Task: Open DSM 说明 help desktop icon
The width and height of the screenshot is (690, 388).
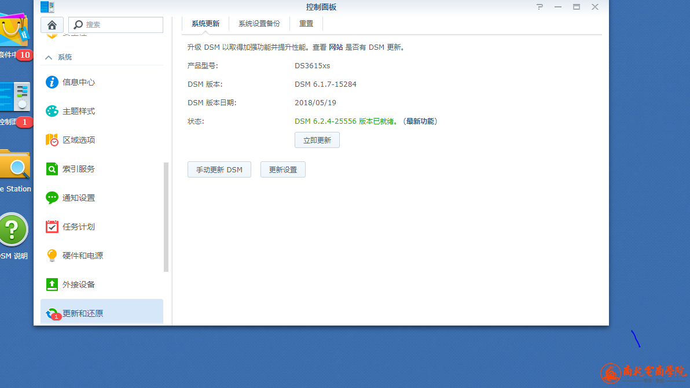Action: pyautogui.click(x=13, y=230)
